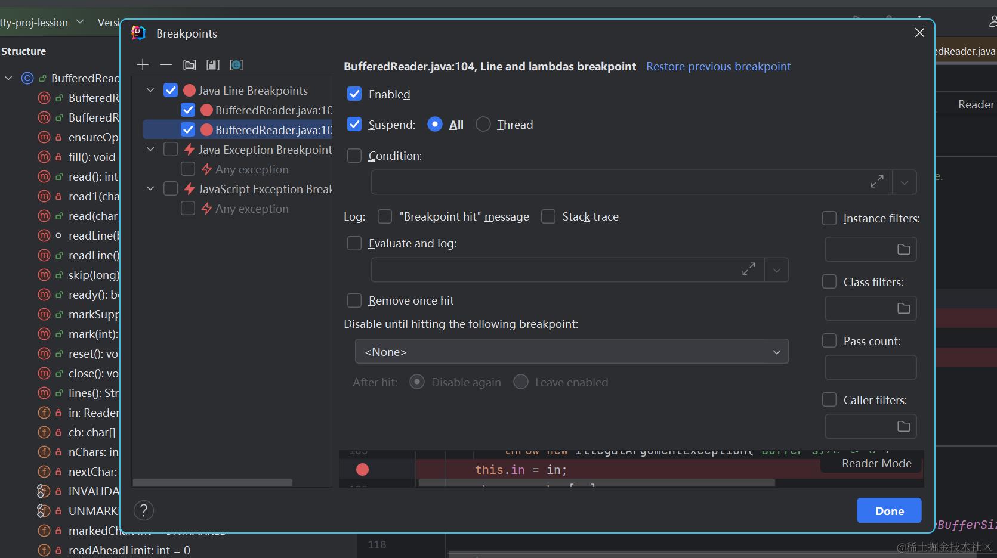Click the Remove breakpoint minus icon
The height and width of the screenshot is (558, 997).
point(166,65)
